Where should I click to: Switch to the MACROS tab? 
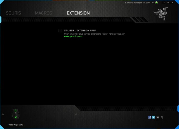(x=44, y=13)
